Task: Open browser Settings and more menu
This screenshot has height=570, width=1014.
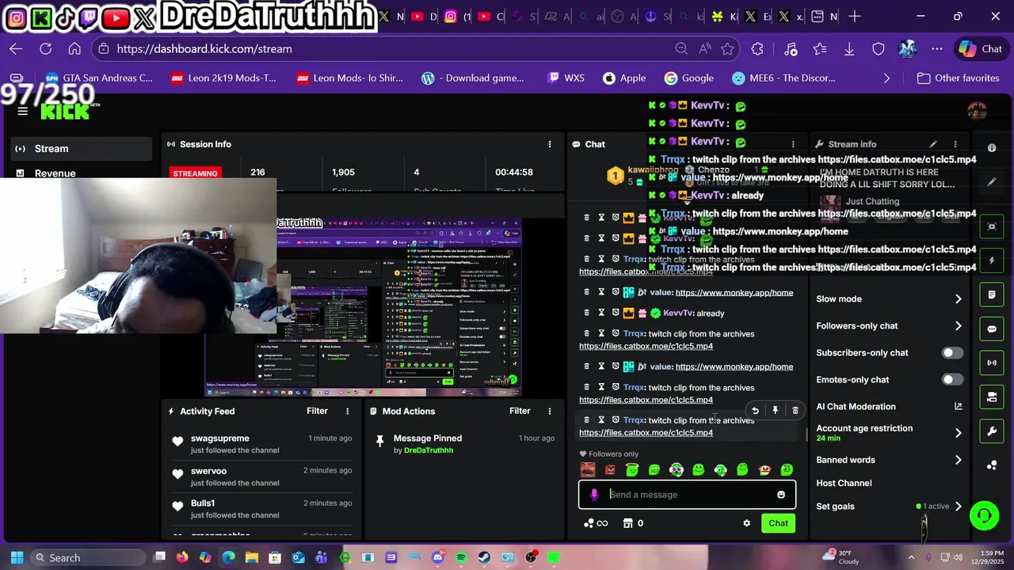Action: click(937, 49)
